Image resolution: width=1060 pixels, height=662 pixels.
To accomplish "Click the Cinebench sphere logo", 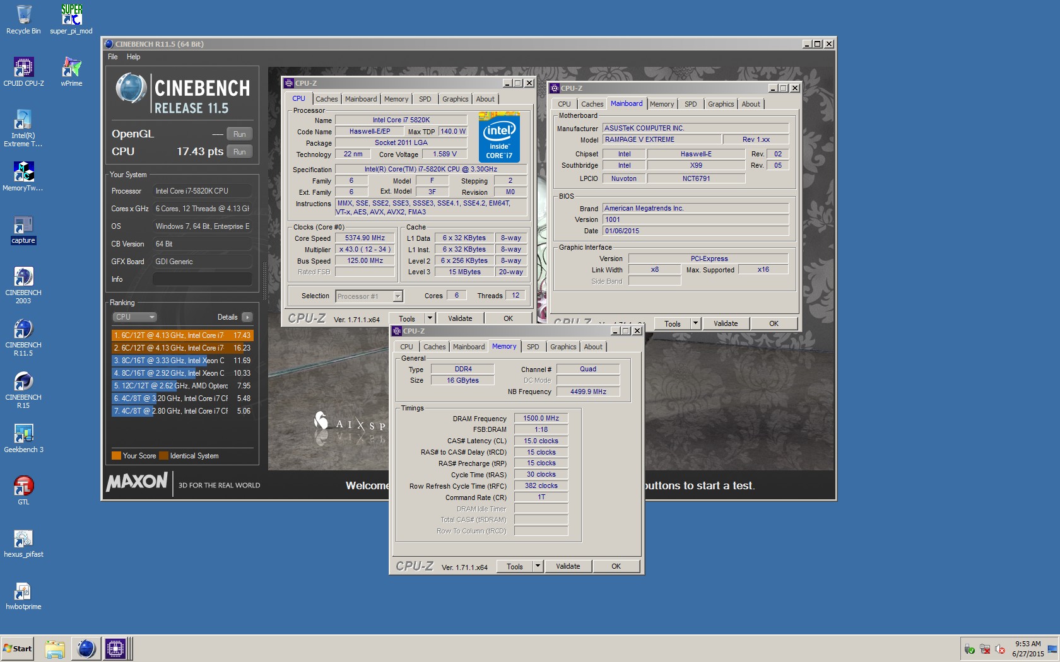I will (x=131, y=88).
